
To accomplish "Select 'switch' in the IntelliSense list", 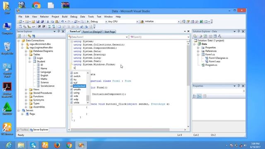I will coord(77,76).
